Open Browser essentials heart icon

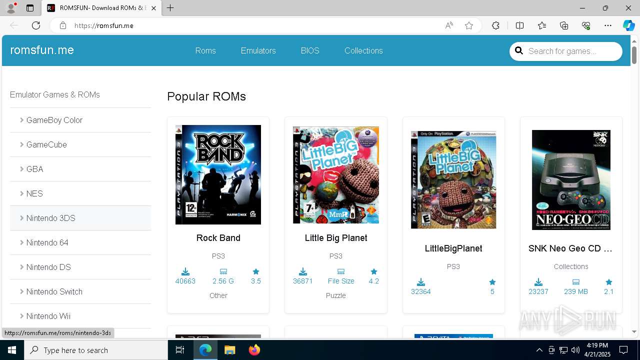pyautogui.click(x=586, y=25)
